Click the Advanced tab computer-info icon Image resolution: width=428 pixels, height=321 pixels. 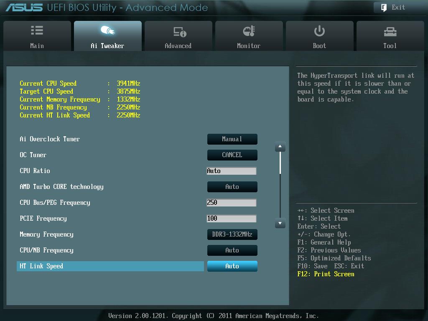[x=180, y=32]
